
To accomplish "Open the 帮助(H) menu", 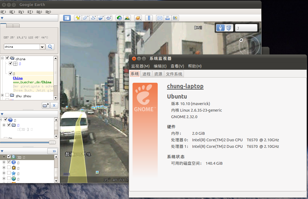I will [x=195, y=66].
